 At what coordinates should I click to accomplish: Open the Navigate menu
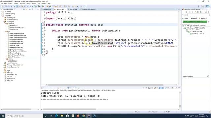tap(22, 4)
